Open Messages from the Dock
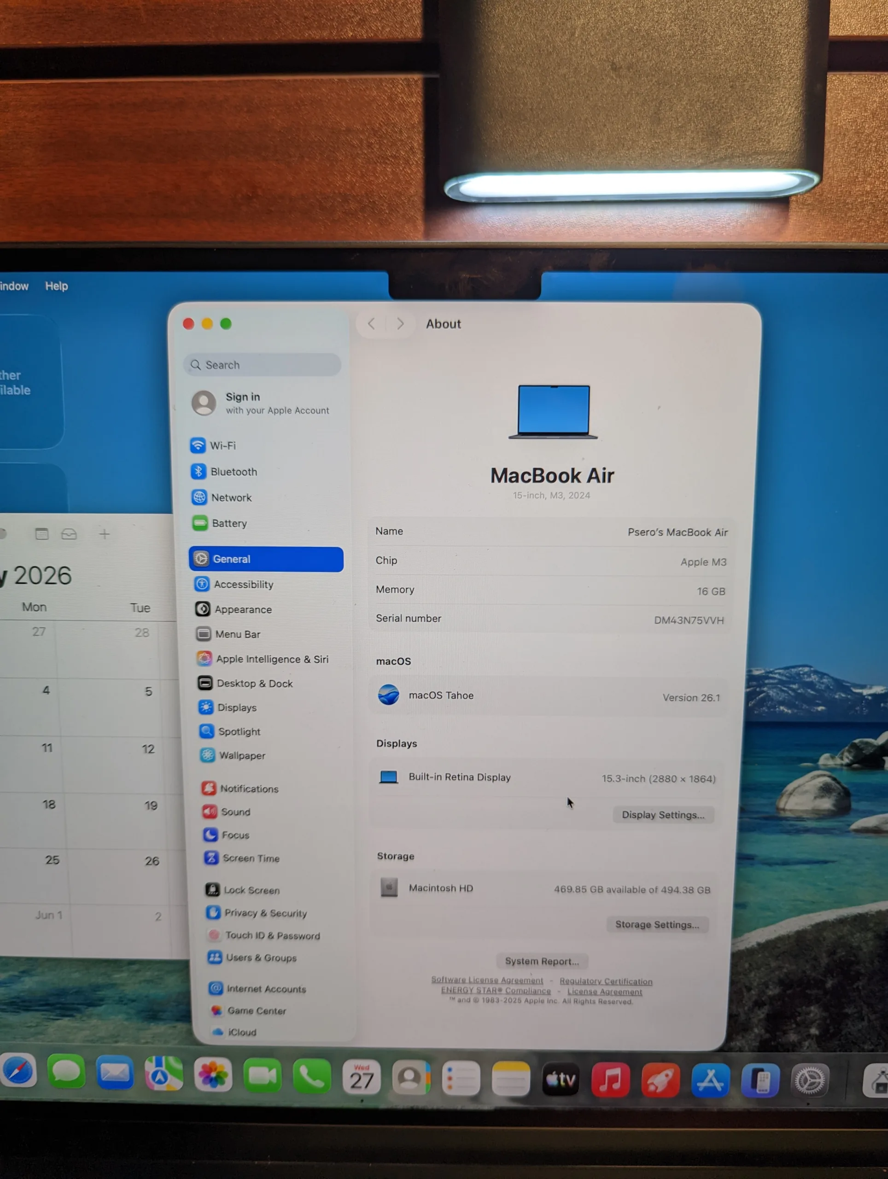The width and height of the screenshot is (888, 1179). click(x=66, y=1071)
